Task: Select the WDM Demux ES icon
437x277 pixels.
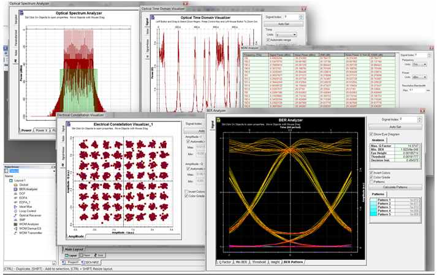Action: pos(15,229)
